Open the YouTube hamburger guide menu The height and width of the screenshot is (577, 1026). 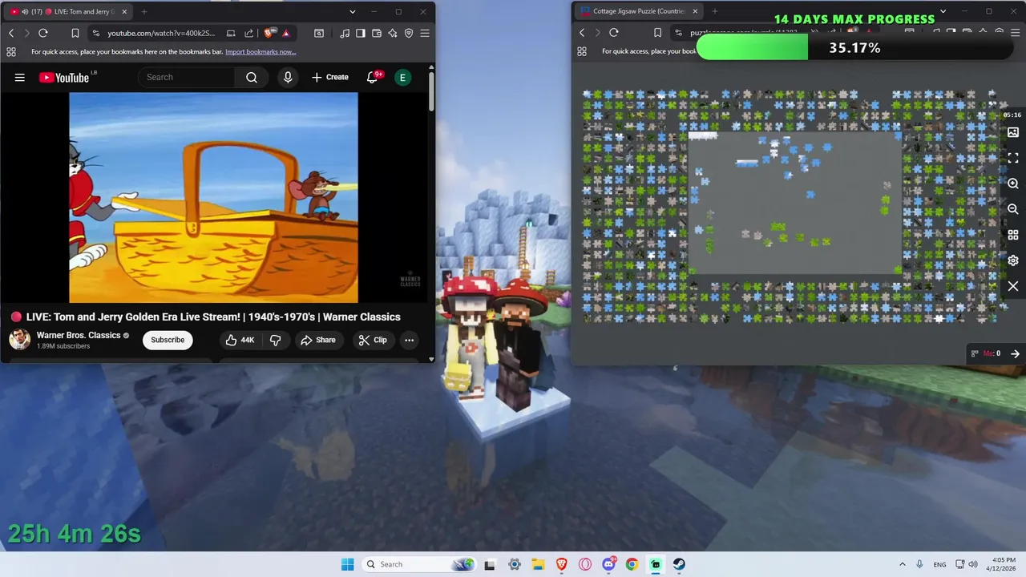pos(19,77)
